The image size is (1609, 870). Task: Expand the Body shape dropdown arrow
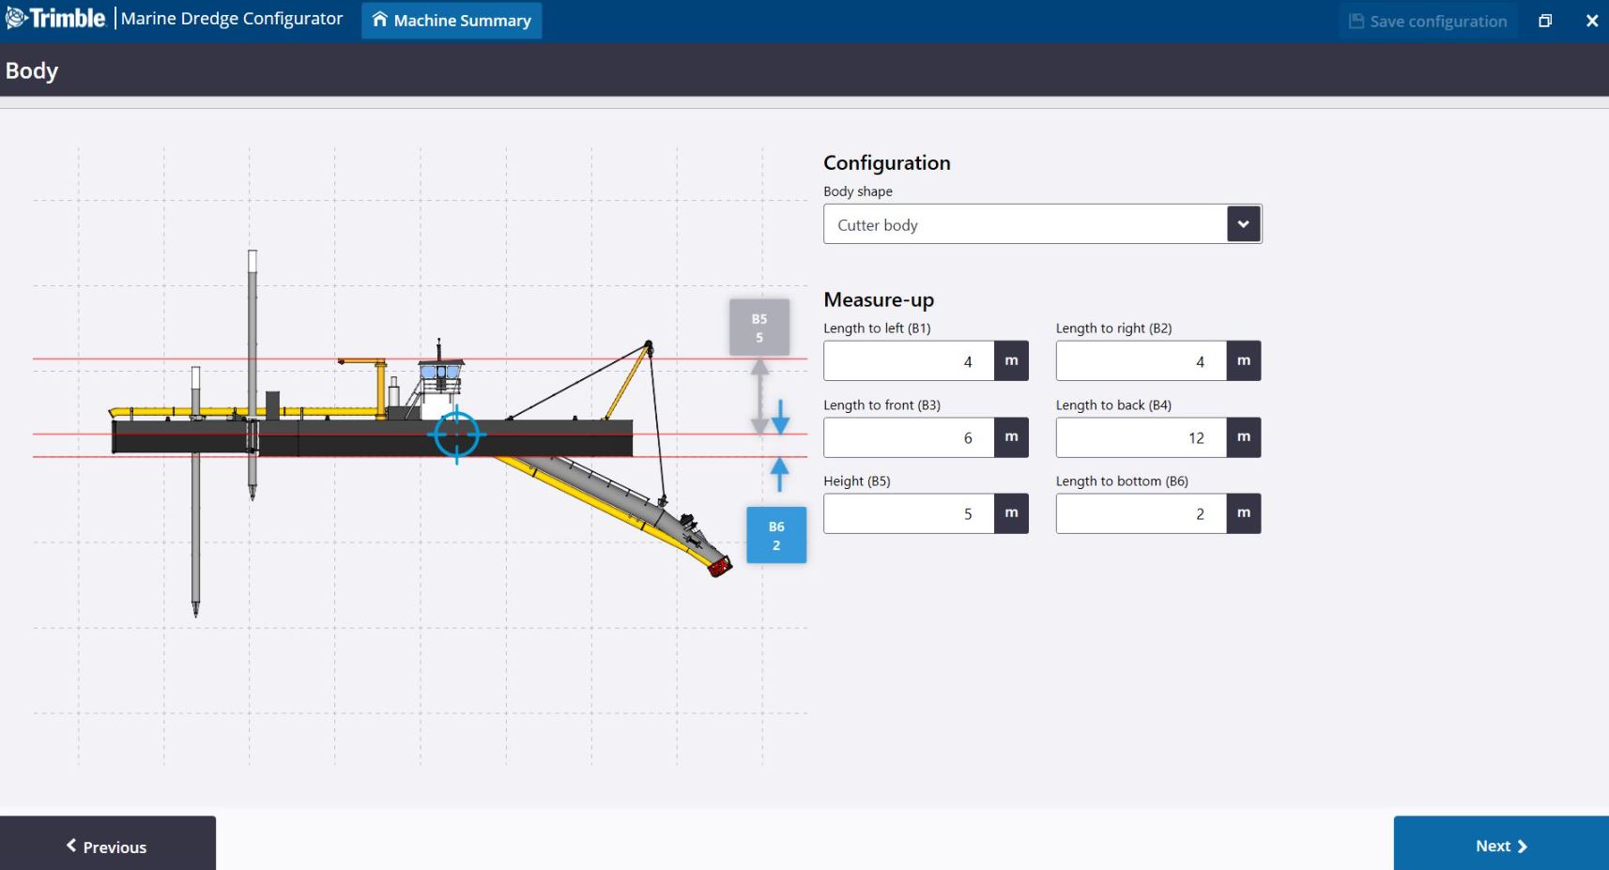tap(1243, 224)
